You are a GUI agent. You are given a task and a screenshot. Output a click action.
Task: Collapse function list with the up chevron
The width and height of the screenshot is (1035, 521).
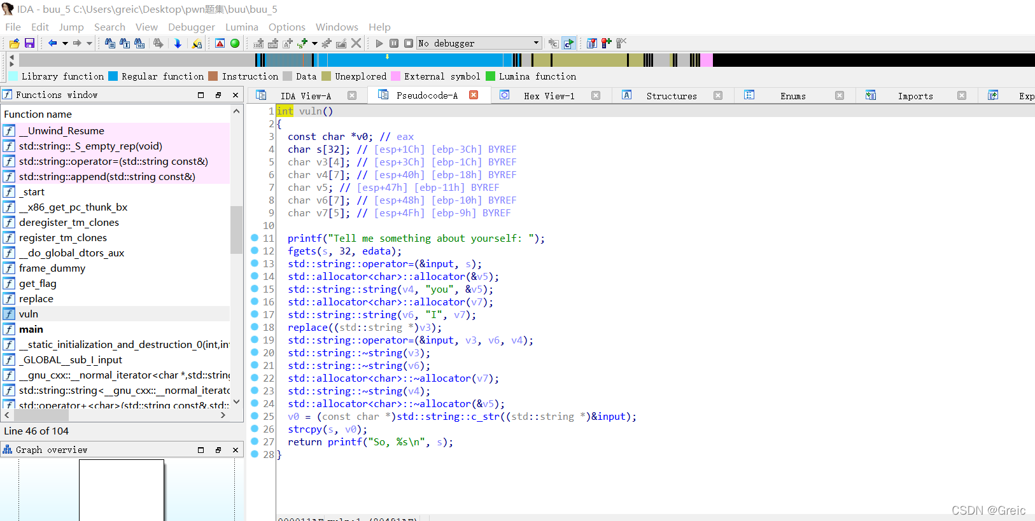click(x=236, y=111)
